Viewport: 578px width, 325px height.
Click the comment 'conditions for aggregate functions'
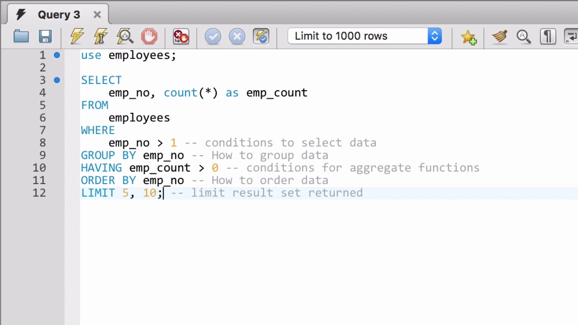point(363,168)
